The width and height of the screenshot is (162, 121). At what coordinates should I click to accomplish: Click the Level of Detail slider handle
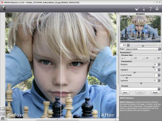click(127, 78)
